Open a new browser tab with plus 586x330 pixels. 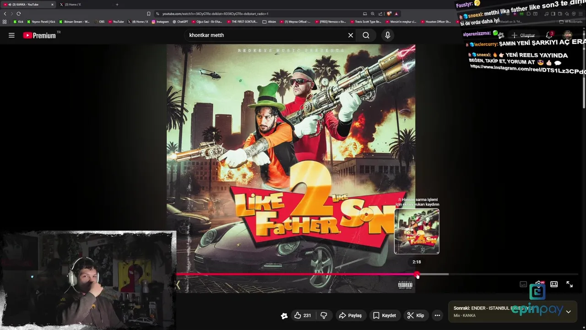click(x=117, y=5)
